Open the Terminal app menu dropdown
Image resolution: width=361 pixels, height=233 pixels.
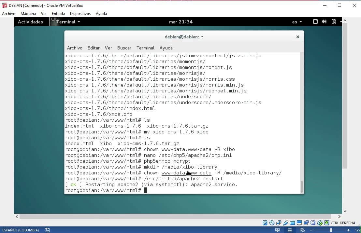[68, 22]
